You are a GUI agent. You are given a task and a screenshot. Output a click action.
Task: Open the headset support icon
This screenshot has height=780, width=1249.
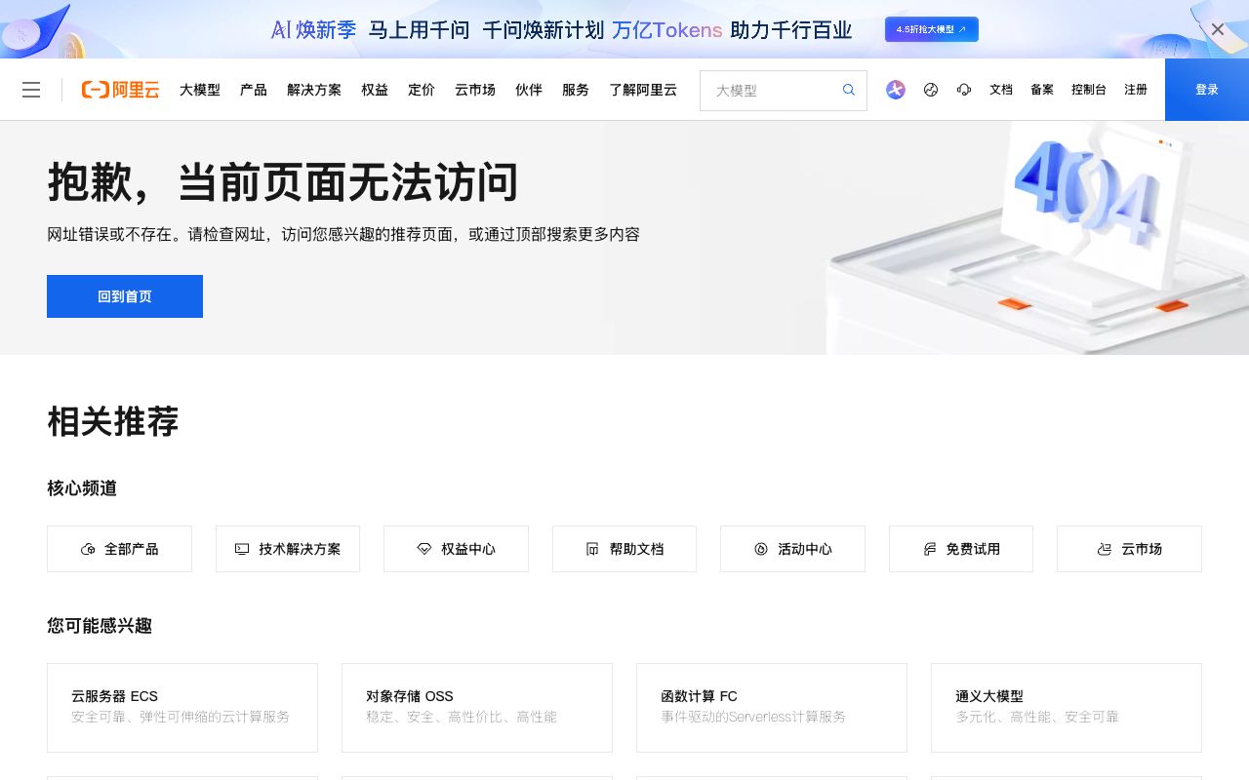coord(964,90)
